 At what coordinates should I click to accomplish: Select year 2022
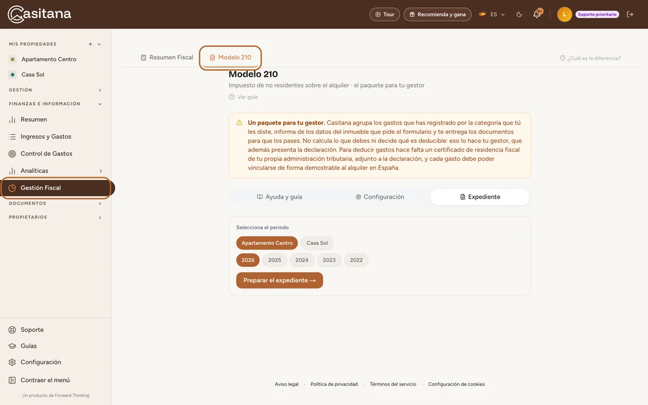click(356, 260)
